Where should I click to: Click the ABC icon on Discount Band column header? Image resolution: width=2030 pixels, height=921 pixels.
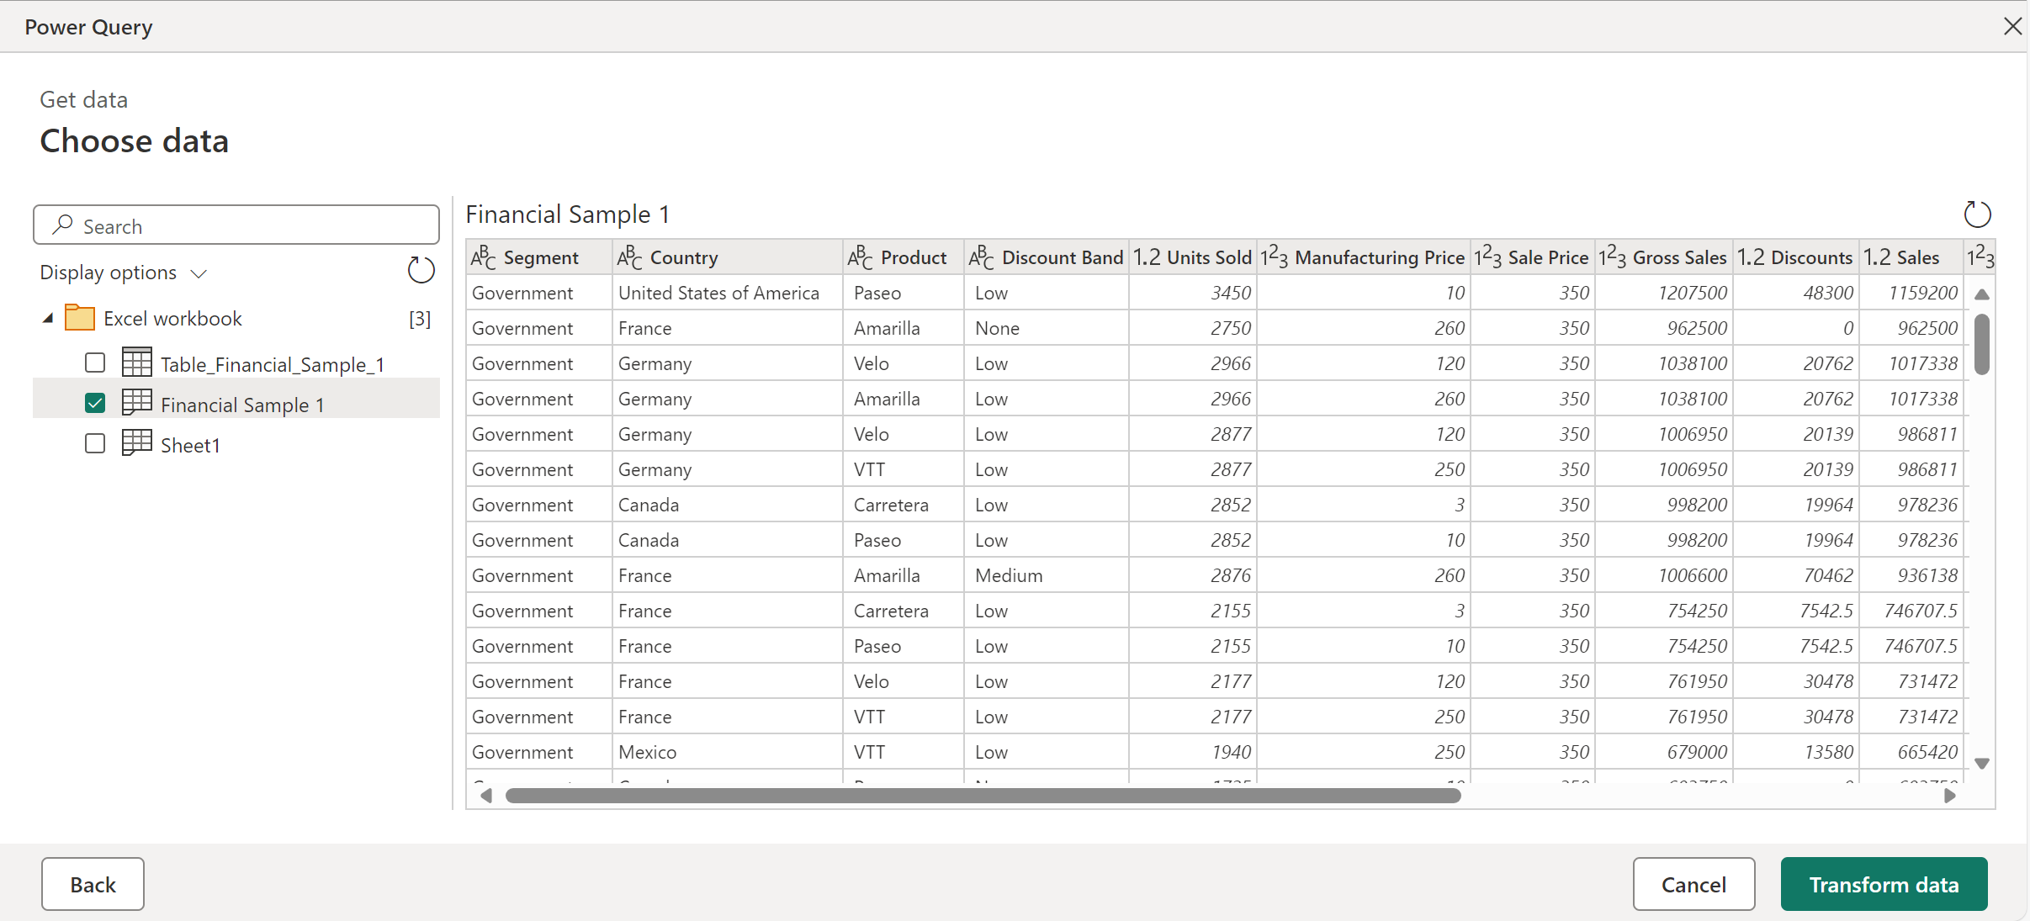pyautogui.click(x=980, y=259)
